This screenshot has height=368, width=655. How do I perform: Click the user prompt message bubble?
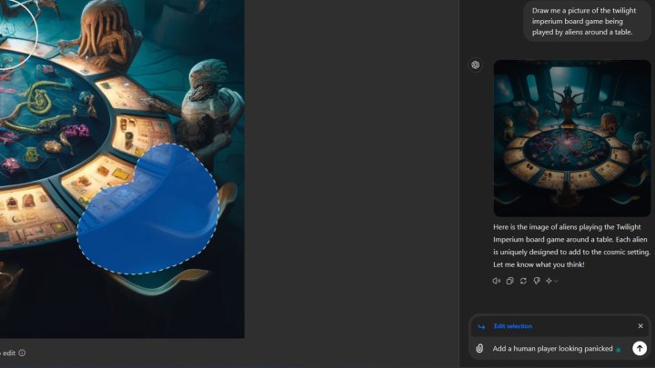tap(589, 20)
